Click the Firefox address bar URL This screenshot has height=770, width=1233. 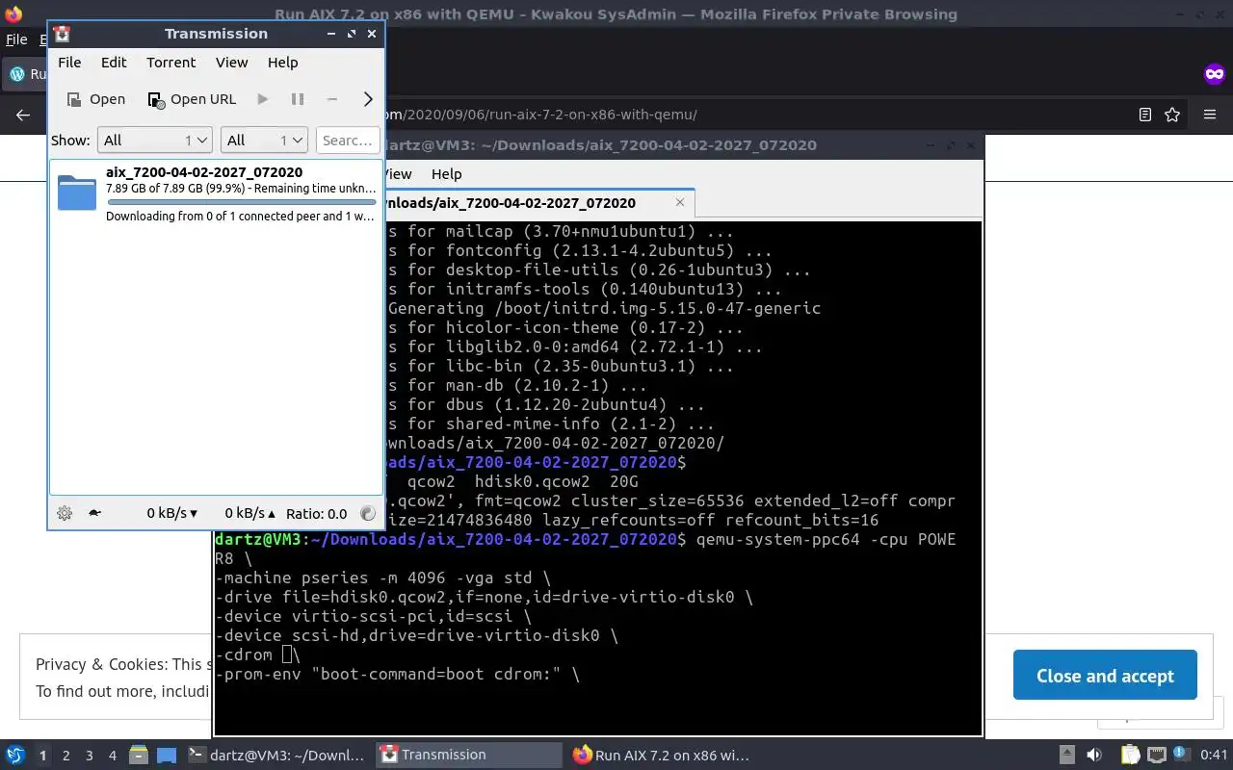[541, 115]
